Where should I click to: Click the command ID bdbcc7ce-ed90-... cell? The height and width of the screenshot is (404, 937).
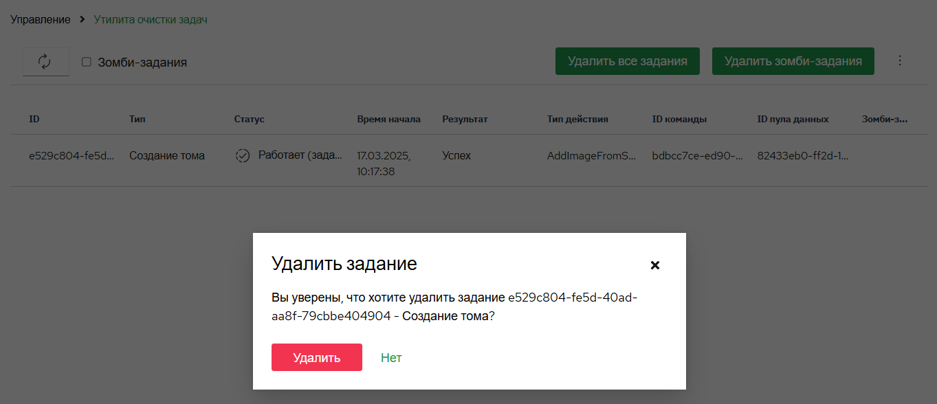(x=697, y=156)
